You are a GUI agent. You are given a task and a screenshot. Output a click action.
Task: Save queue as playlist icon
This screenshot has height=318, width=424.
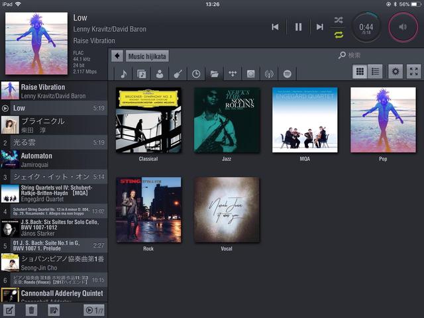point(54,310)
